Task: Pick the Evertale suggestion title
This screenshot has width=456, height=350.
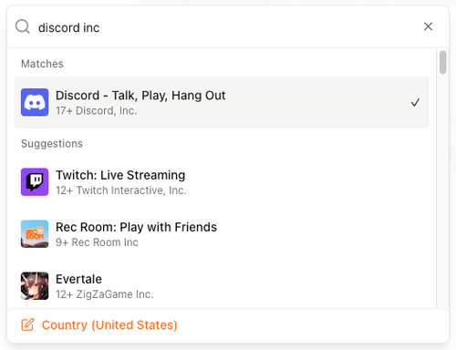Action: tap(78, 279)
